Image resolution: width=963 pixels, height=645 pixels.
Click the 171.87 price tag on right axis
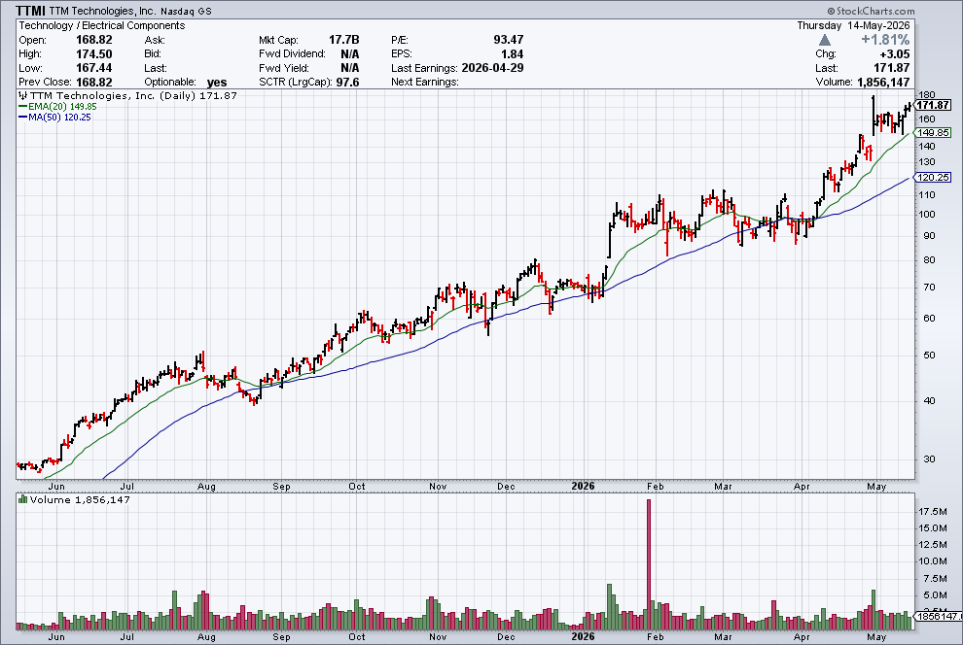(933, 106)
